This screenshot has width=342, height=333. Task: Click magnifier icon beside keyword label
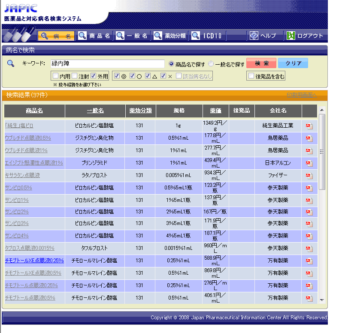point(11,64)
